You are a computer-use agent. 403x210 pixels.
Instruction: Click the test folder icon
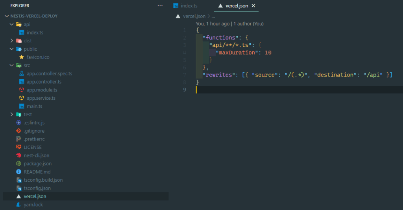[19, 114]
